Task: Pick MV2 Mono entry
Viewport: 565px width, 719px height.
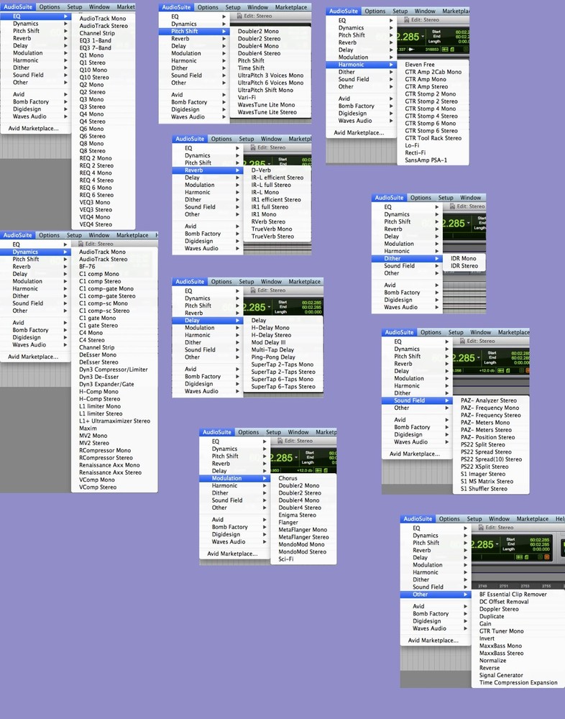Action: pos(93,436)
